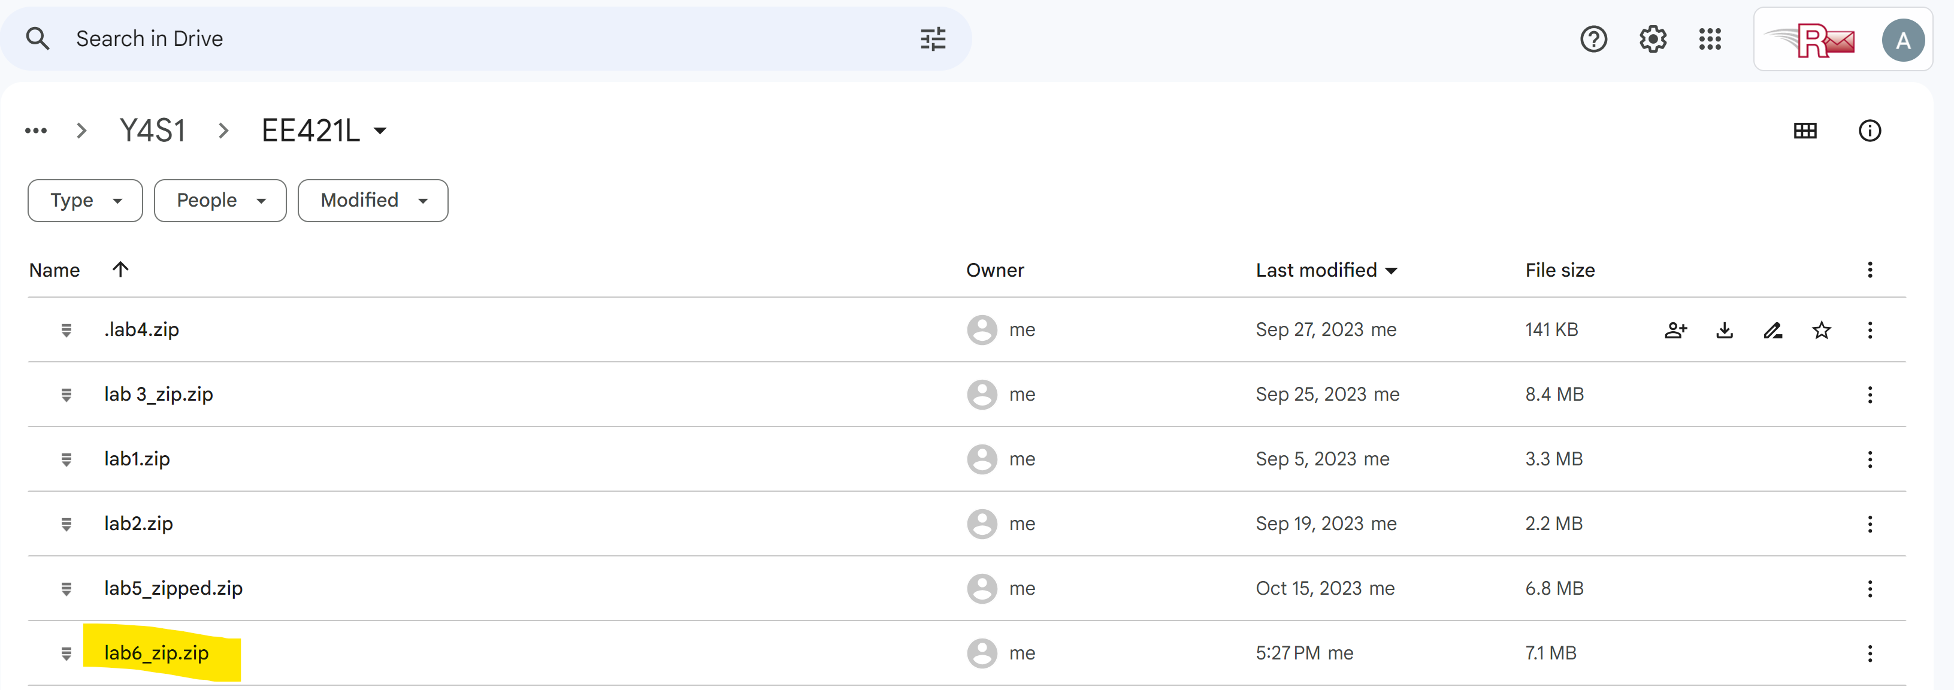Open EE421L folder dropdown menu
1954x690 pixels.
coord(380,131)
